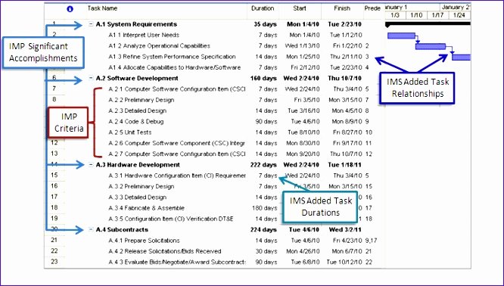Click finish date 'Thu 10/7/10' of Software Development
Viewport: 504px width, 286px height.
pyautogui.click(x=344, y=79)
